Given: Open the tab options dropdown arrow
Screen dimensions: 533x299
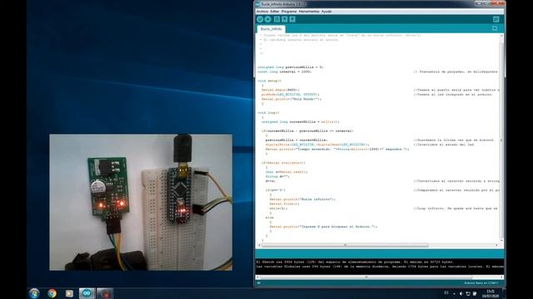Looking at the screenshot, I should click(495, 29).
